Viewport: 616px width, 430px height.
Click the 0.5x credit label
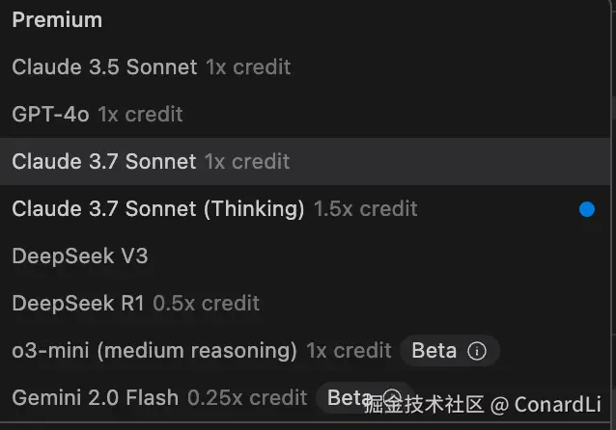(206, 304)
